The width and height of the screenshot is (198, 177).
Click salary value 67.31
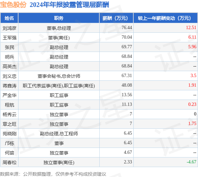127,75
